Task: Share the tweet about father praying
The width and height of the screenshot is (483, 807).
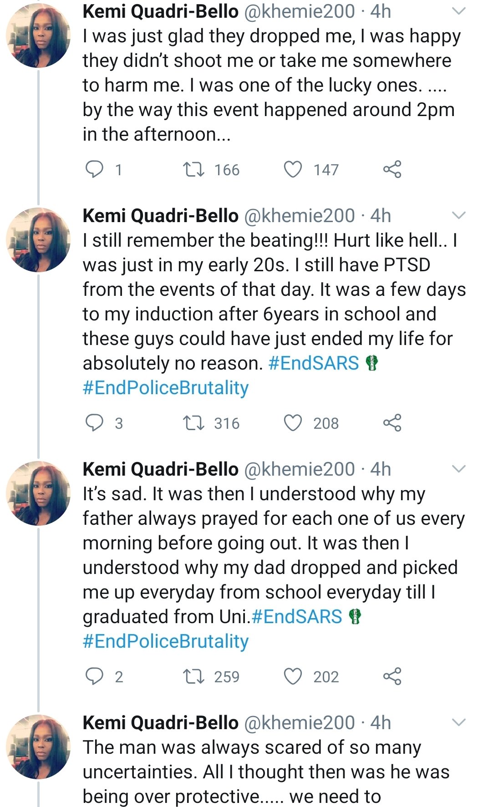Action: point(392,676)
